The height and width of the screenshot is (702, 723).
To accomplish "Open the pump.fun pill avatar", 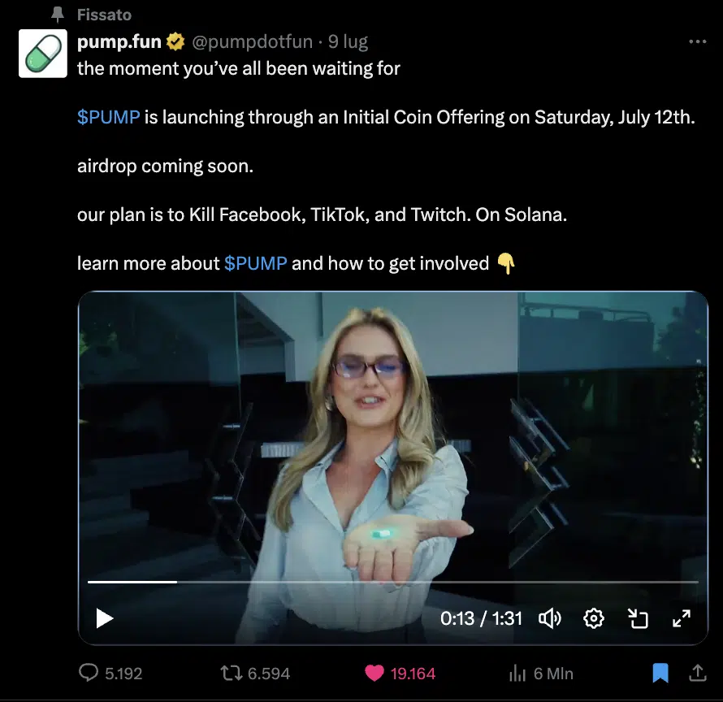I will tap(43, 54).
